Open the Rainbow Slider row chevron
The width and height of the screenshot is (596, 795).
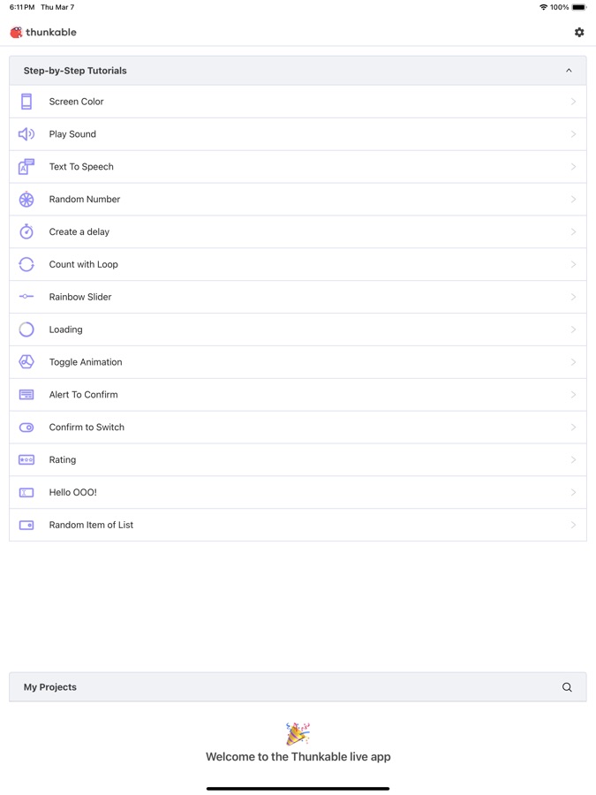573,297
